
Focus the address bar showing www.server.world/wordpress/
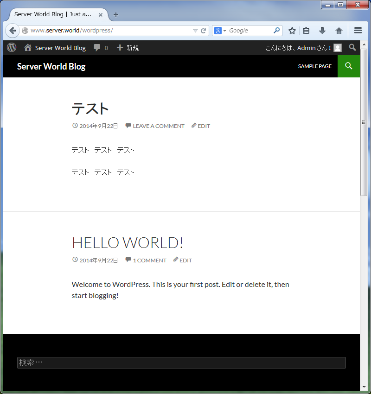tap(110, 31)
